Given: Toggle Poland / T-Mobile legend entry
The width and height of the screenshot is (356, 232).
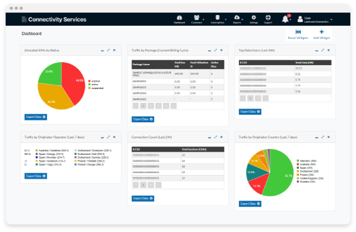Looking at the screenshot, I should pos(90,161).
